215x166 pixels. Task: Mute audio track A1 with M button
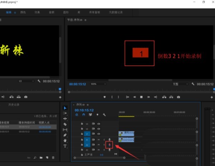click(x=99, y=139)
